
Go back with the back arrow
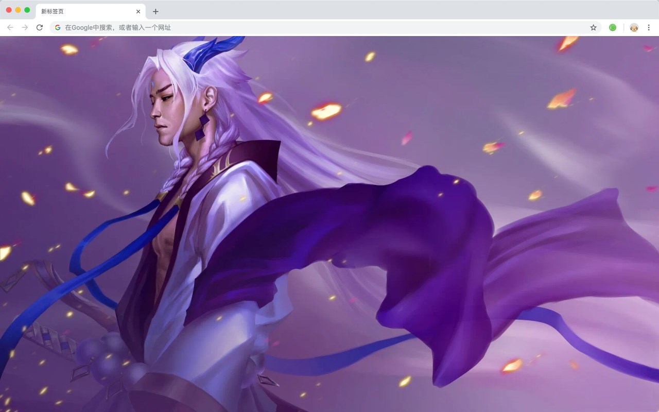click(x=10, y=27)
